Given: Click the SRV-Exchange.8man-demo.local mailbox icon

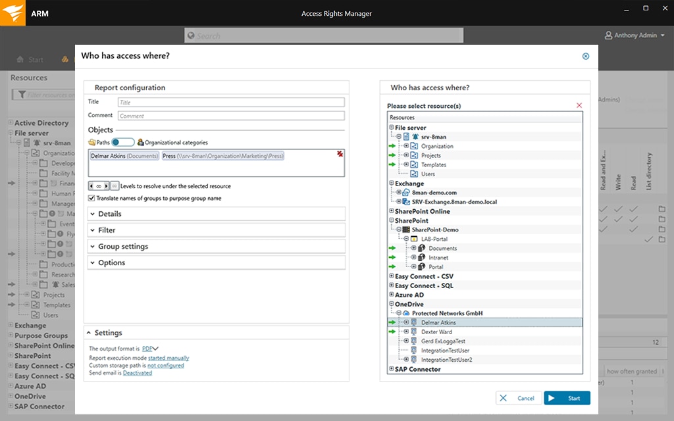Looking at the screenshot, I should (x=406, y=202).
